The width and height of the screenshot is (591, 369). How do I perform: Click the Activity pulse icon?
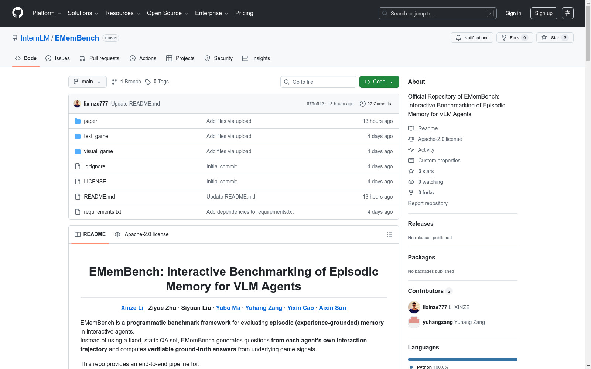click(x=411, y=150)
